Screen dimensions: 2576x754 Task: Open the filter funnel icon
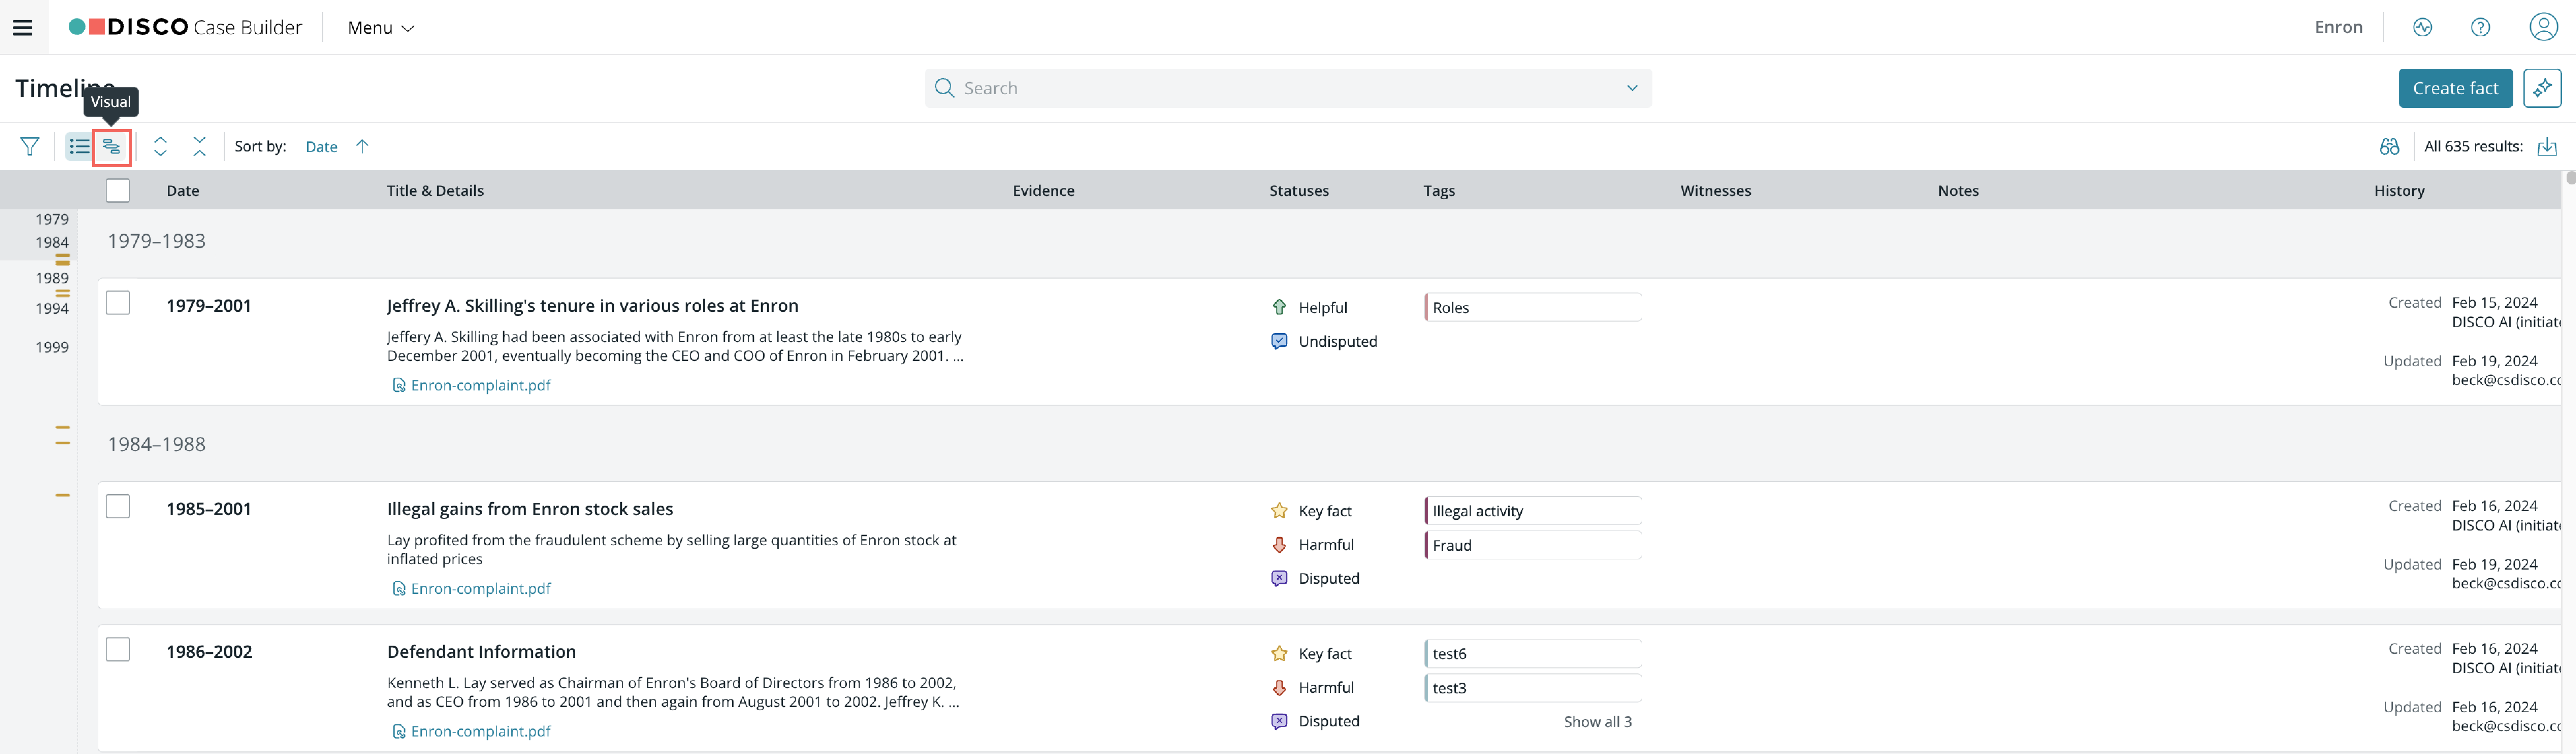tap(30, 147)
